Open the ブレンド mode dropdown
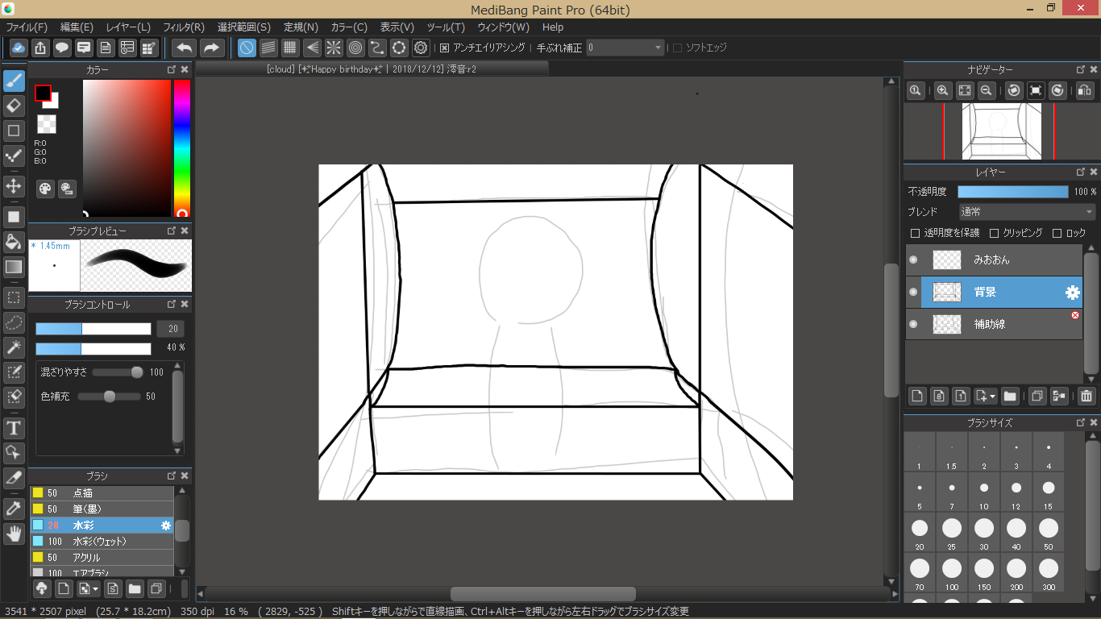The image size is (1101, 619). pyautogui.click(x=1027, y=212)
